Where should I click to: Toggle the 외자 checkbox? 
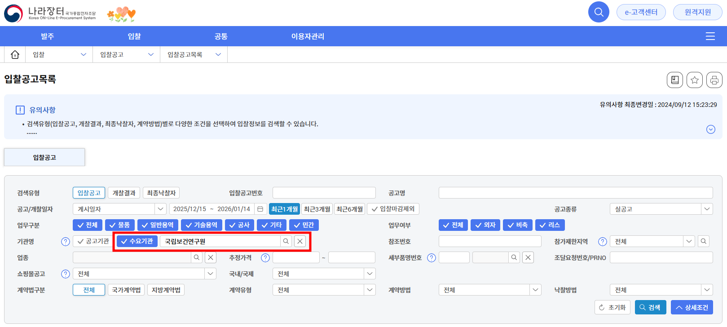click(485, 225)
